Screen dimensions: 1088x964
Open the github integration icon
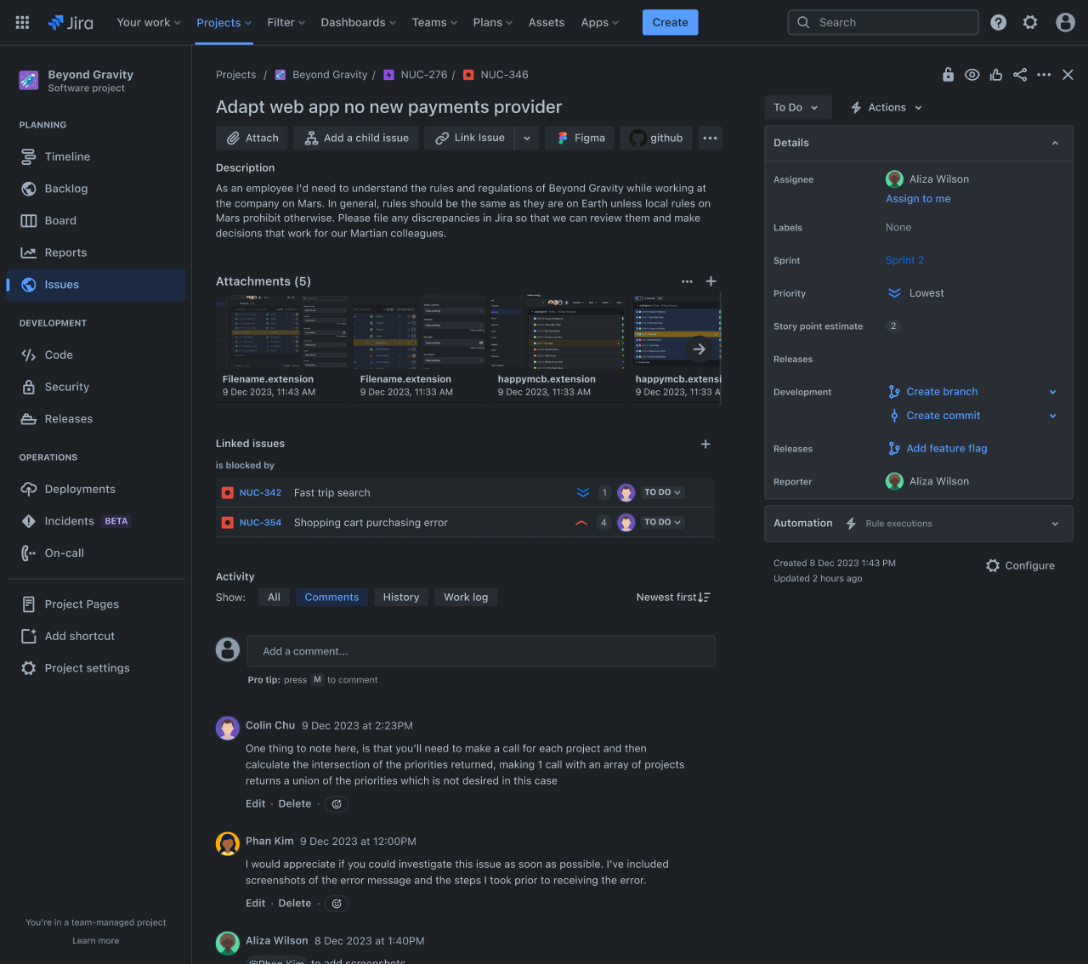637,138
